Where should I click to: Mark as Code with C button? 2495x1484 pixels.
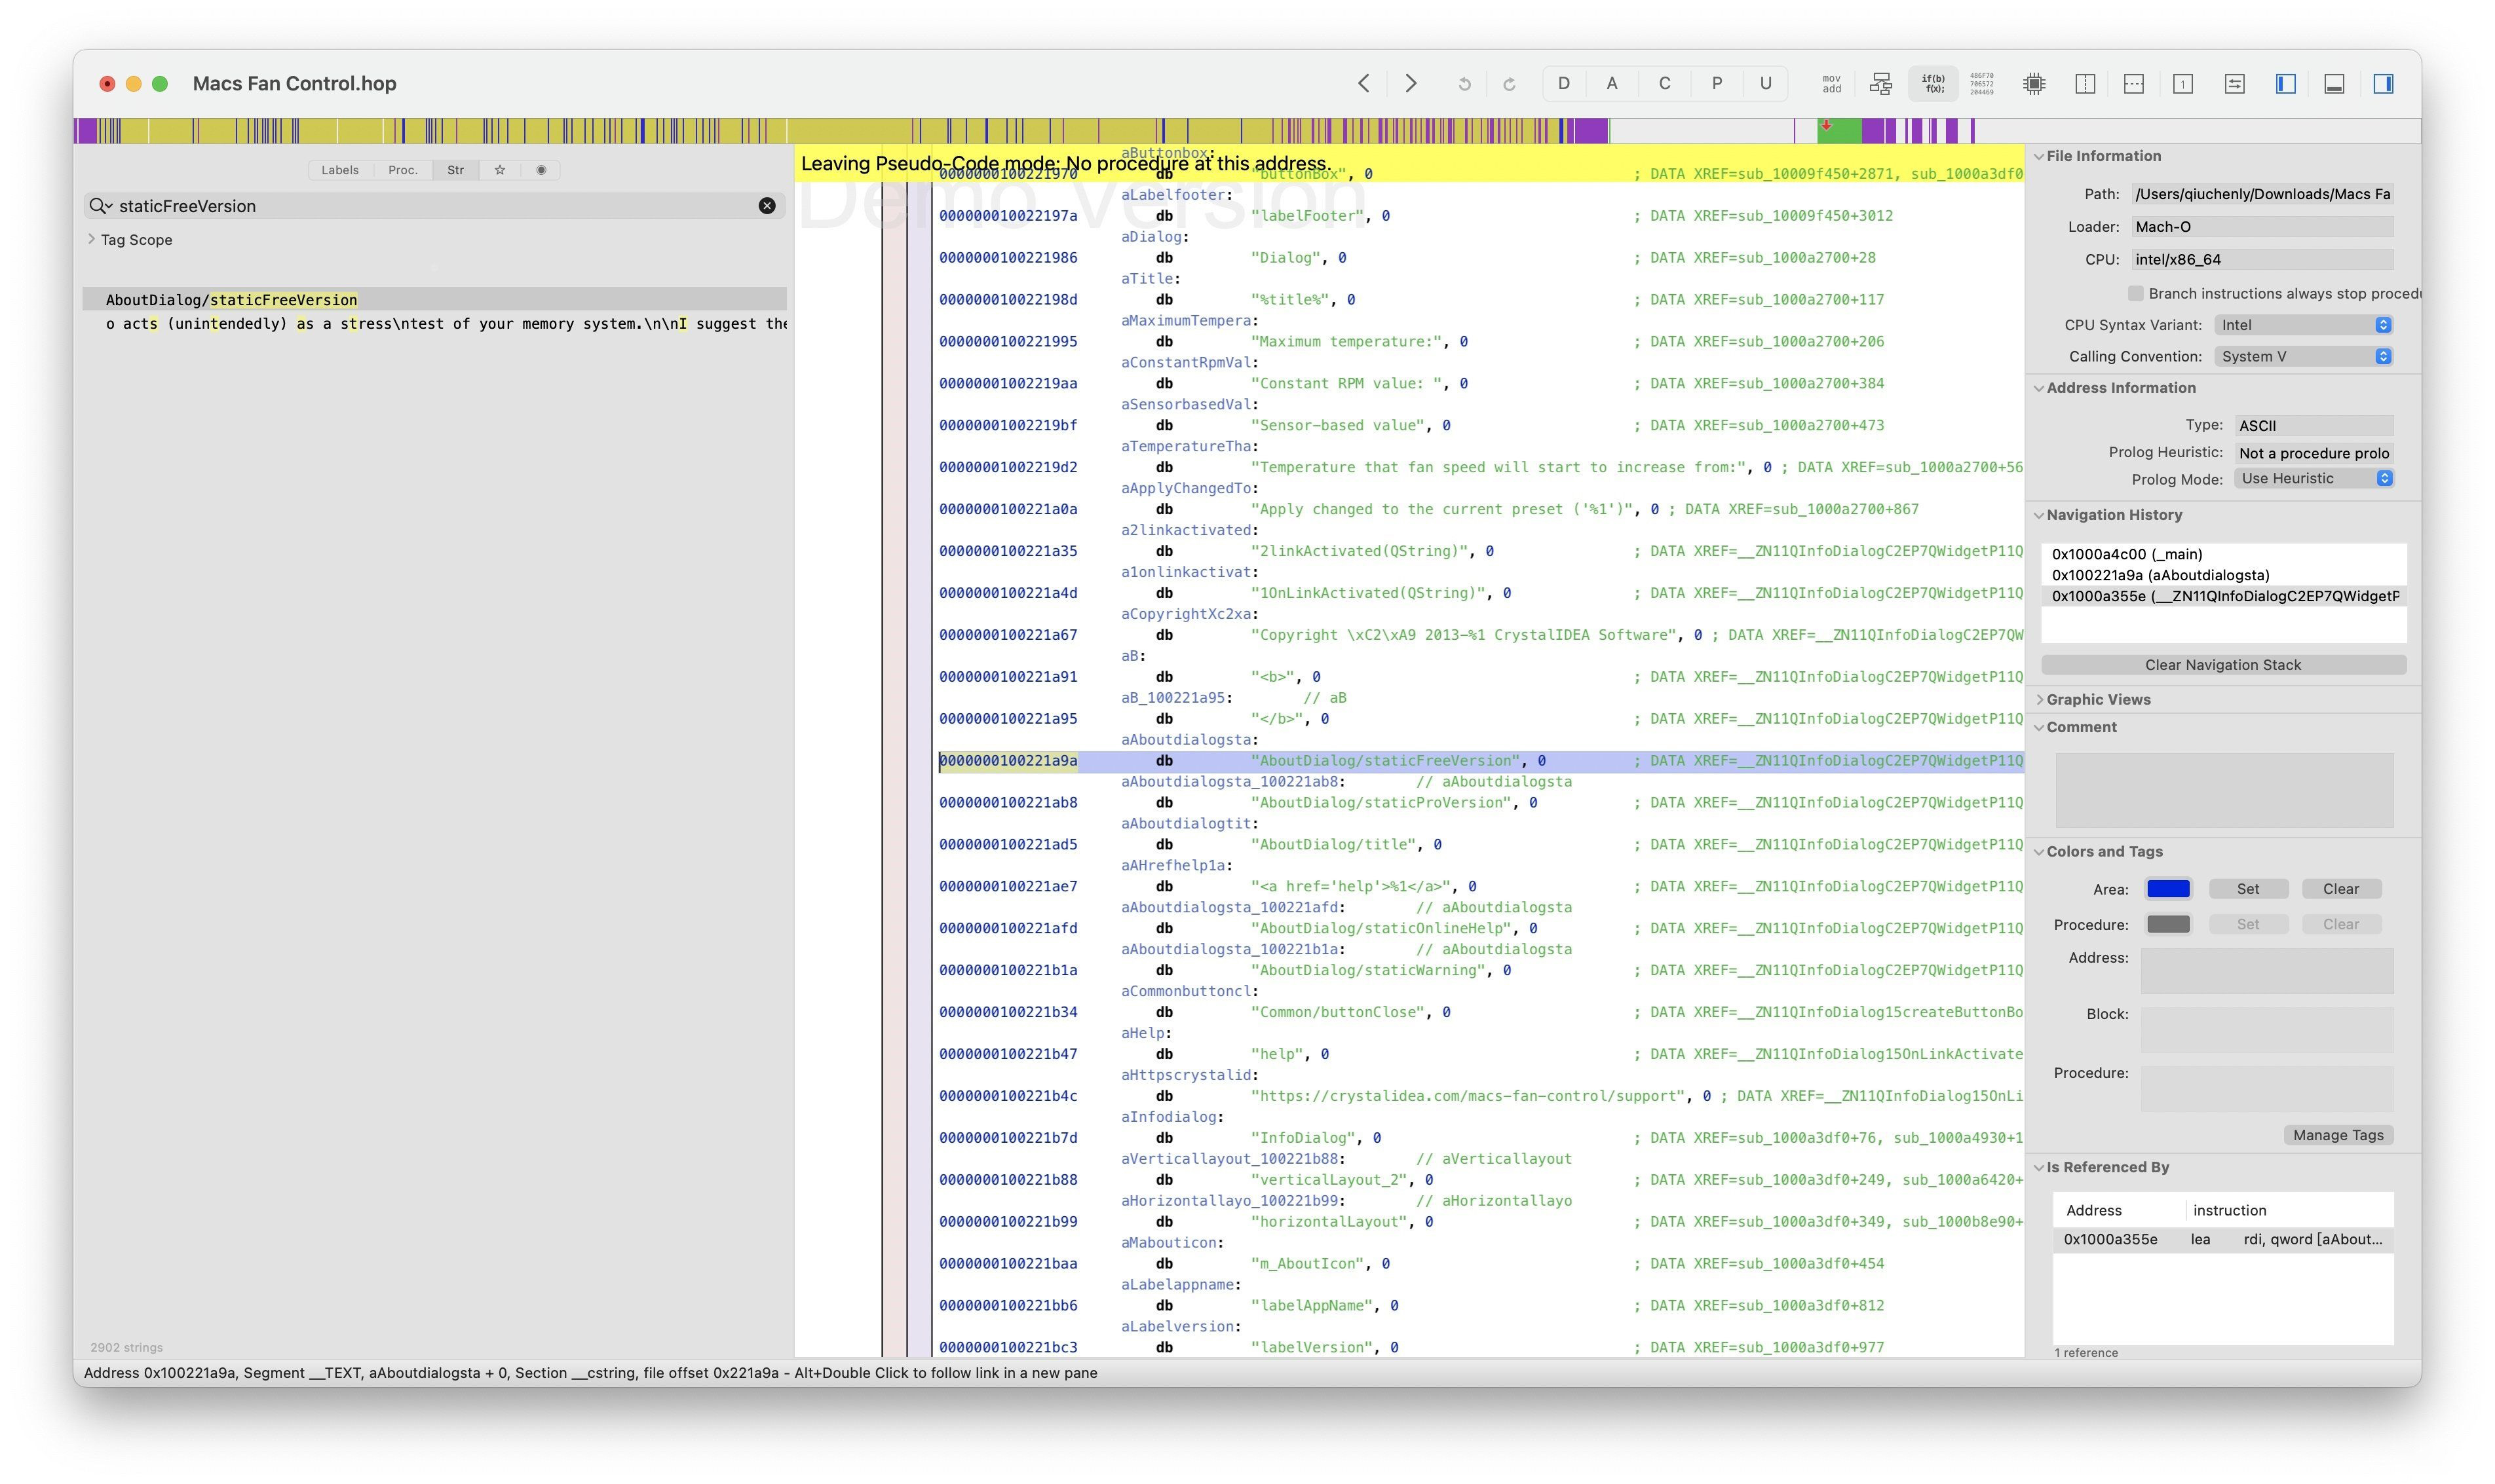click(1664, 84)
